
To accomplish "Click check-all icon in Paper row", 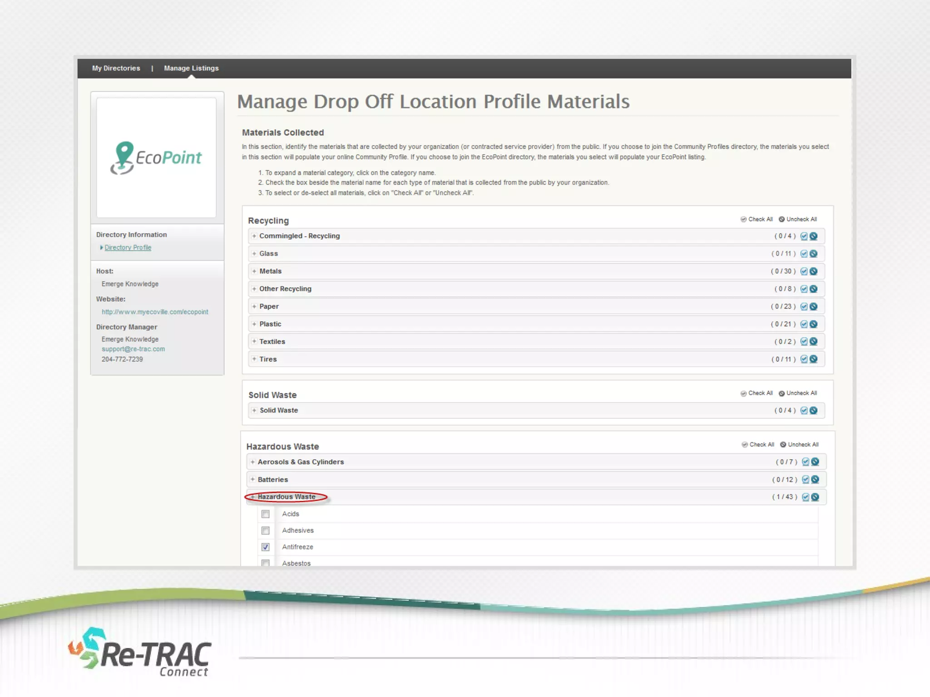I will coord(804,307).
